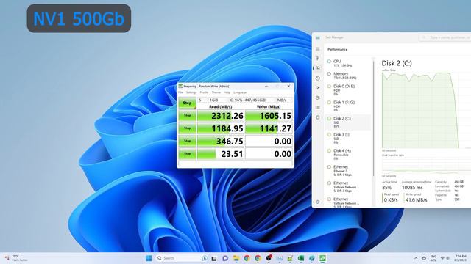This screenshot has height=264, width=471.
Task: Select Disk 4 Removable entry
Action: click(x=348, y=155)
